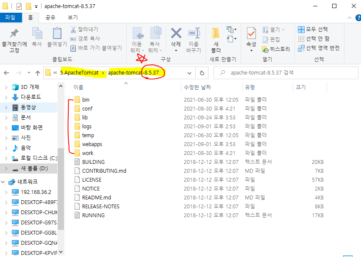Sort by 크기 column header
The width and height of the screenshot is (361, 257).
point(301,87)
